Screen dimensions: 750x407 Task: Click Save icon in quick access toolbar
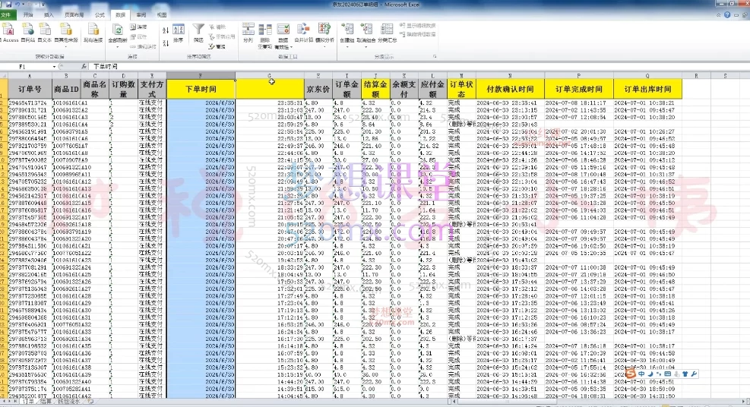click(8, 5)
